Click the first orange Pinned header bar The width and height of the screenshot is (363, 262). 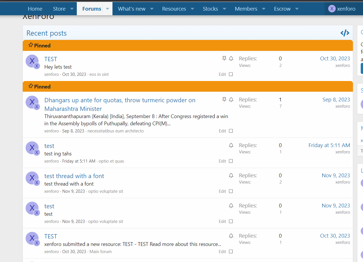click(x=188, y=45)
